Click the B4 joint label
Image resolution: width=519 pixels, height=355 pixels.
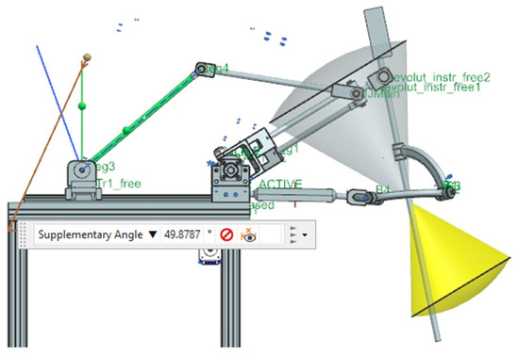(382, 189)
